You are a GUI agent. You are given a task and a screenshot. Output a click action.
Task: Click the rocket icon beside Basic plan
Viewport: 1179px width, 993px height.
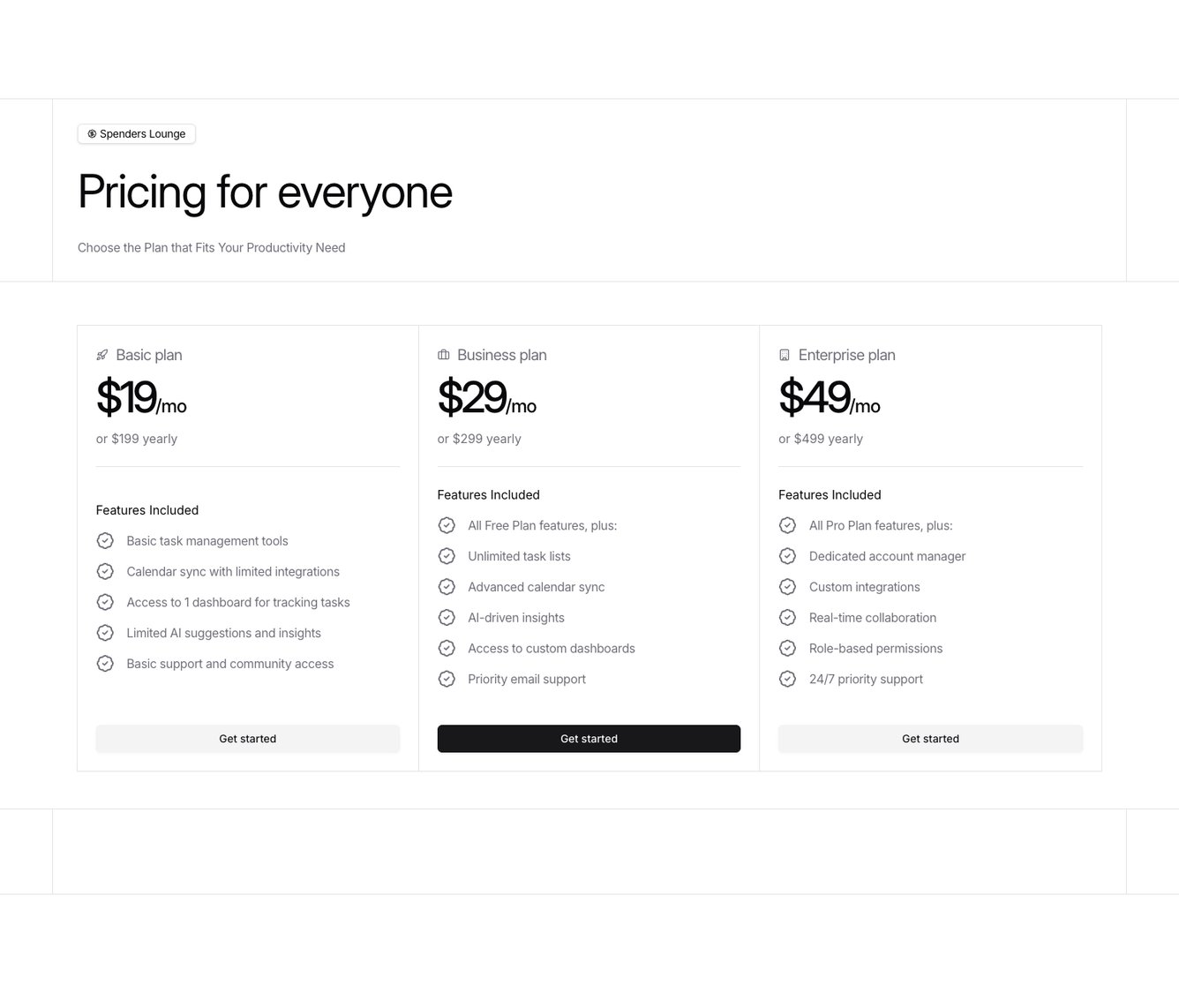pyautogui.click(x=102, y=355)
